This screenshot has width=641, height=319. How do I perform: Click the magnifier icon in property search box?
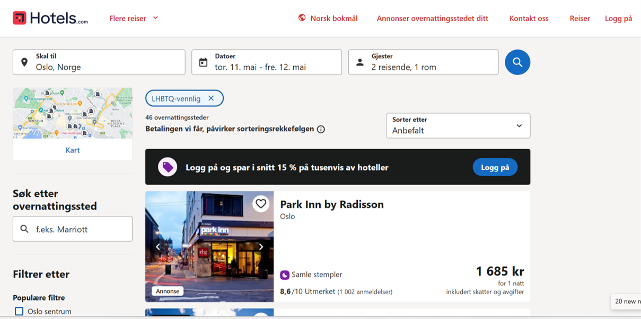point(24,229)
